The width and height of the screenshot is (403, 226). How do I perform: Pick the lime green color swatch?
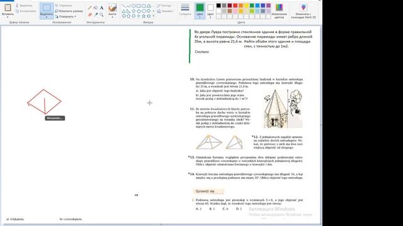point(252,11)
